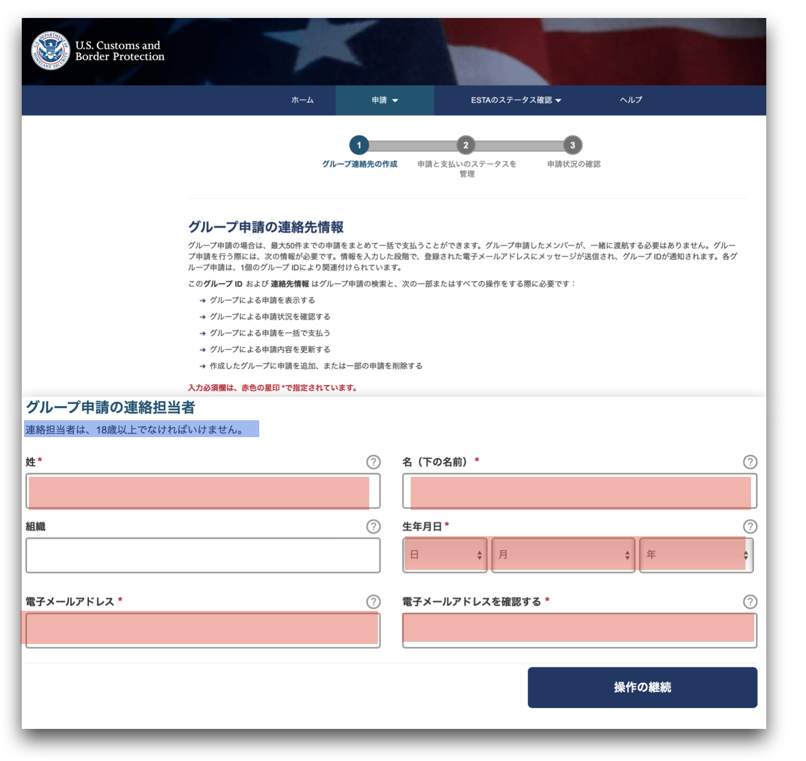The height and width of the screenshot is (761, 806).
Task: Click into the 組織 input field
Action: click(203, 555)
